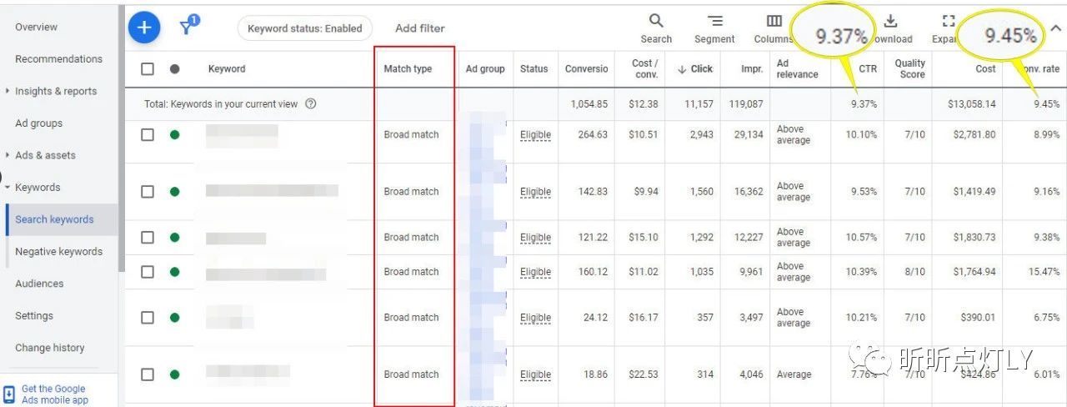This screenshot has height=407, width=1067.
Task: Click the green status dot in 160.12 row
Action: pyautogui.click(x=174, y=272)
